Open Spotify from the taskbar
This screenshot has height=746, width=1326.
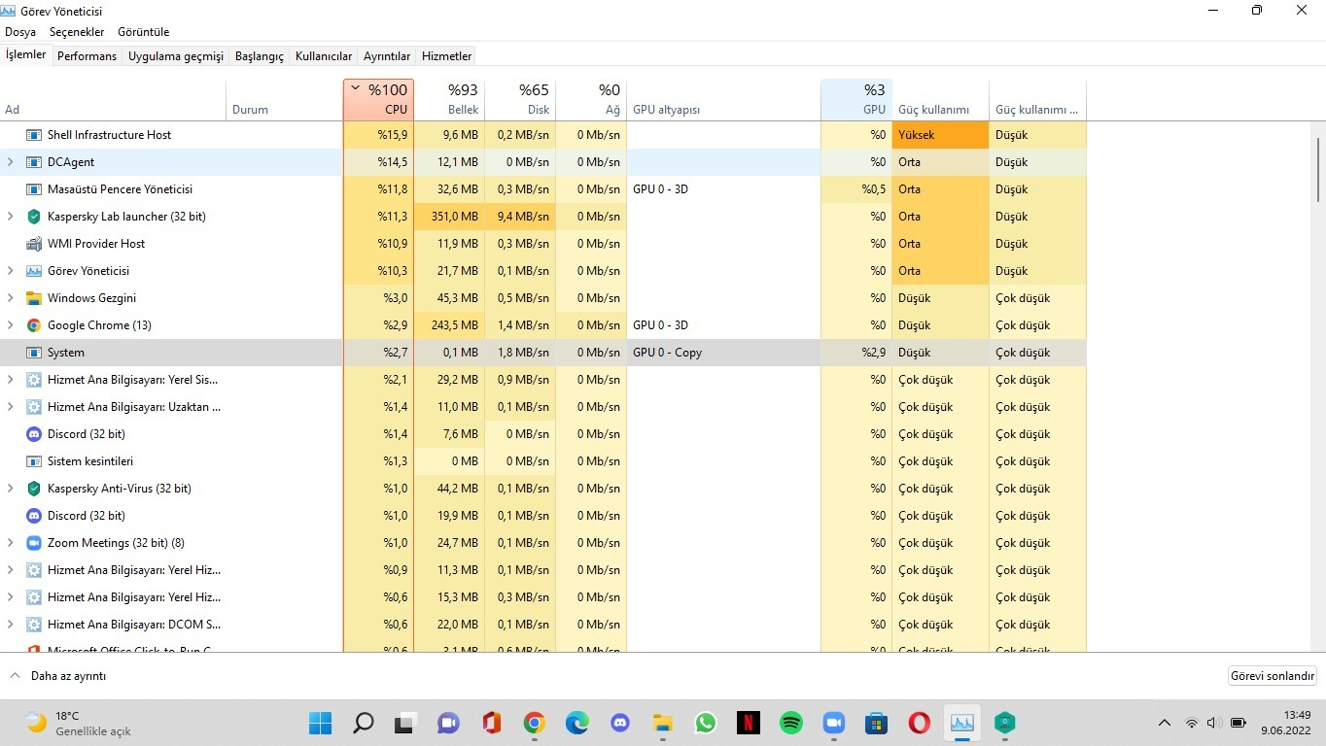[790, 723]
